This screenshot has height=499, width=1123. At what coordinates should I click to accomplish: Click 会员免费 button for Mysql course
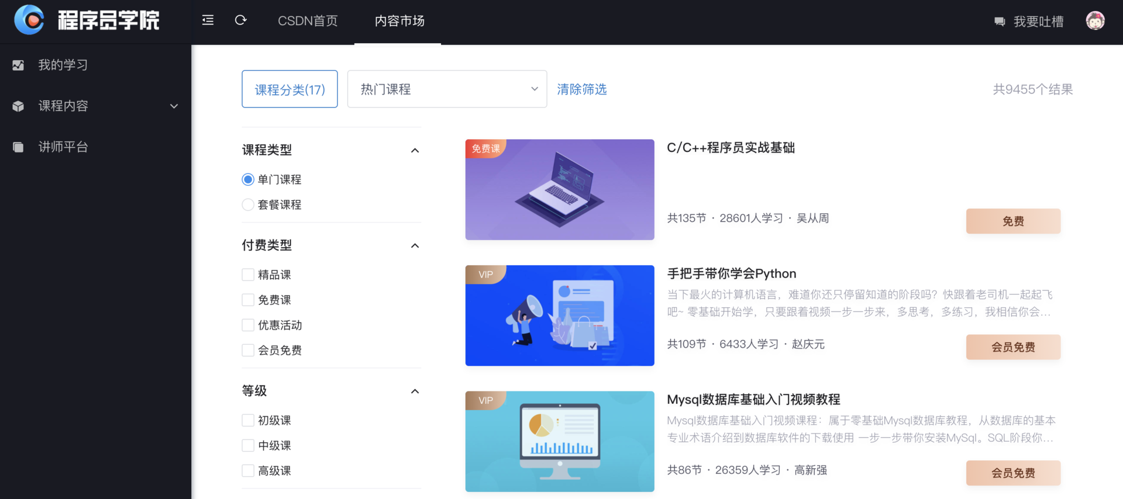(1013, 473)
